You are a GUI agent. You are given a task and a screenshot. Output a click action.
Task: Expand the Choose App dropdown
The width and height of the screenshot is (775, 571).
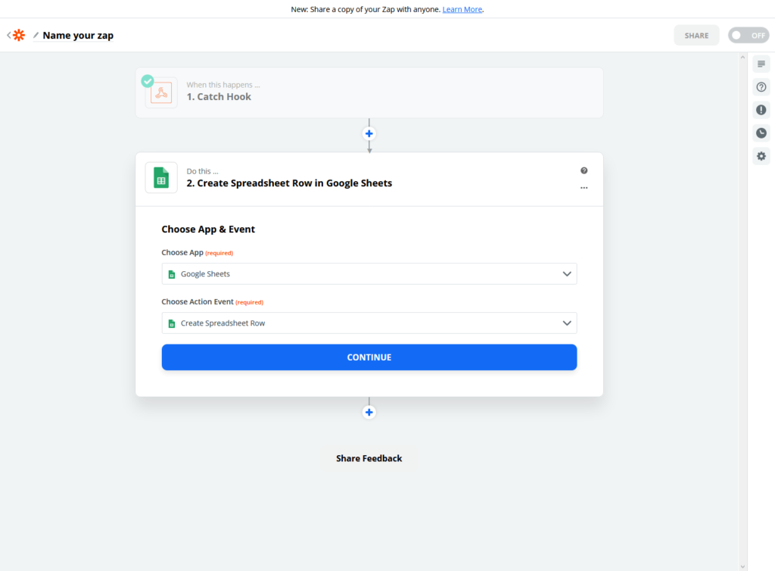(369, 274)
